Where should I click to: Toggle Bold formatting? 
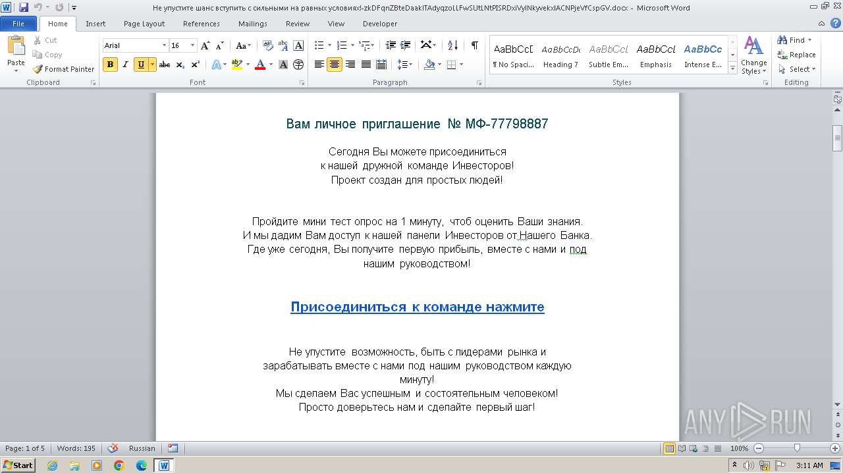pyautogui.click(x=110, y=65)
